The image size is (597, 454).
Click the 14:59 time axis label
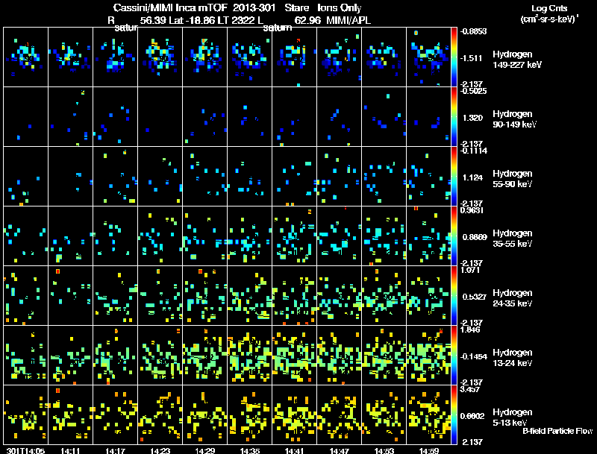point(429,450)
